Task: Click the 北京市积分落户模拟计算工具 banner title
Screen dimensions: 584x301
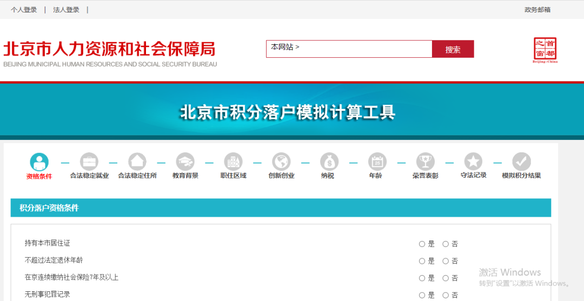Action: coord(287,112)
